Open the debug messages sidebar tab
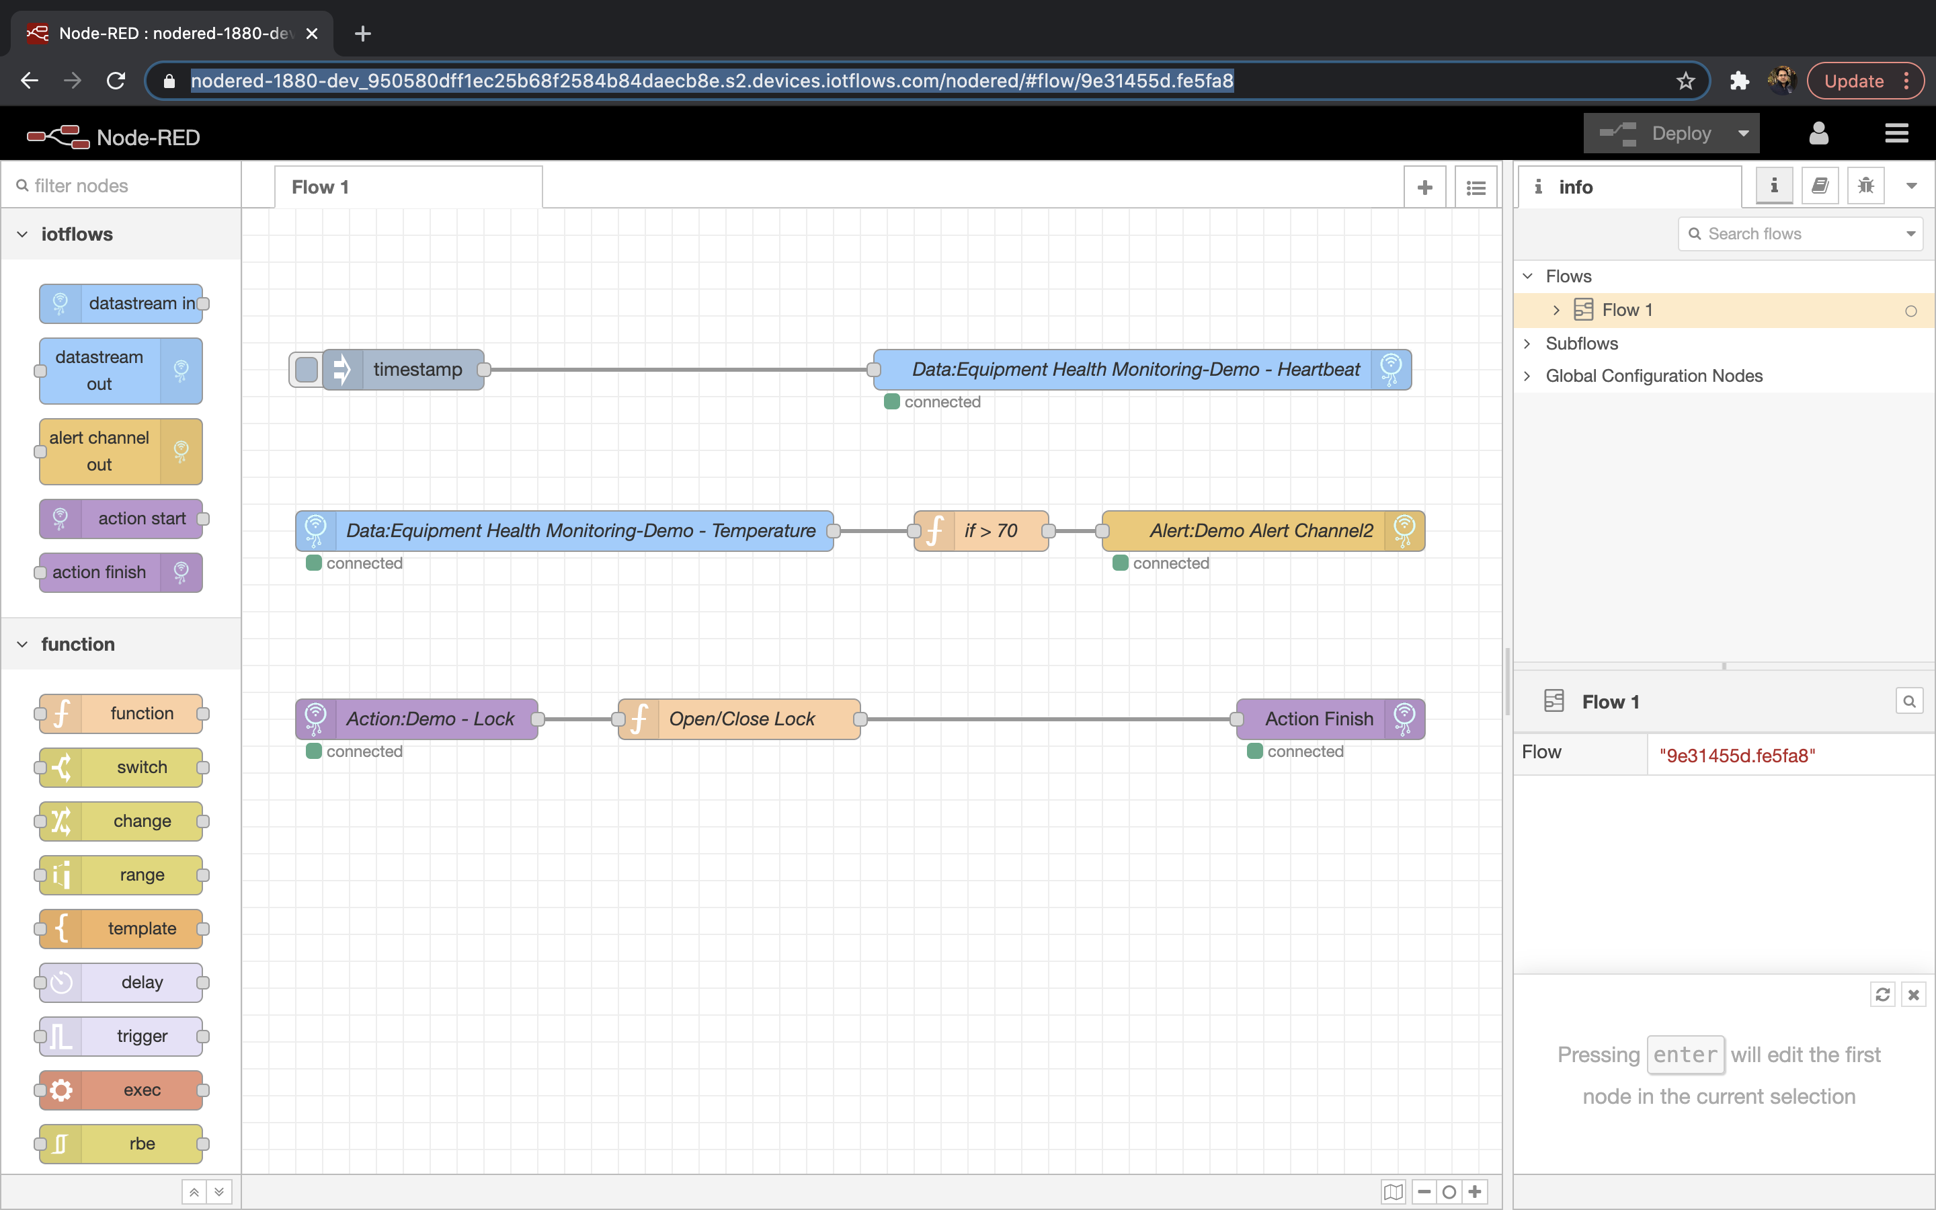Viewport: 1936px width, 1210px height. pos(1865,186)
